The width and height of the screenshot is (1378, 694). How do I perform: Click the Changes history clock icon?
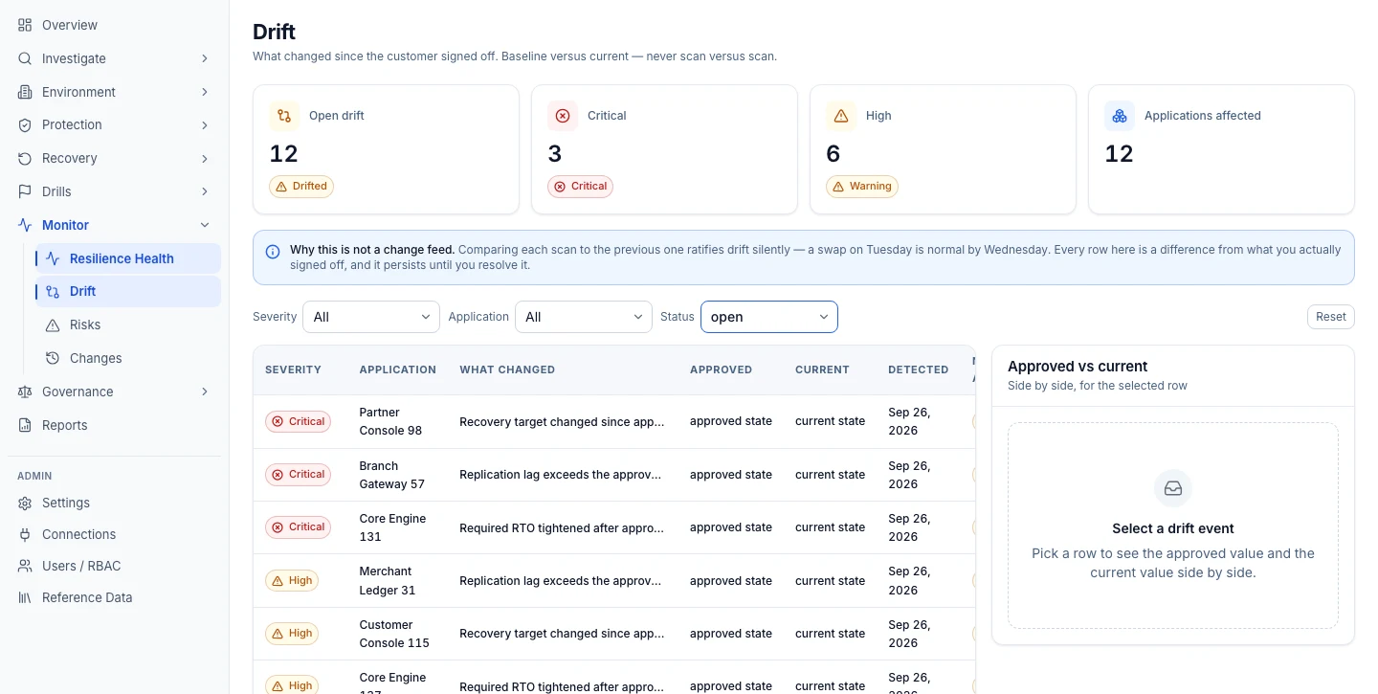53,358
